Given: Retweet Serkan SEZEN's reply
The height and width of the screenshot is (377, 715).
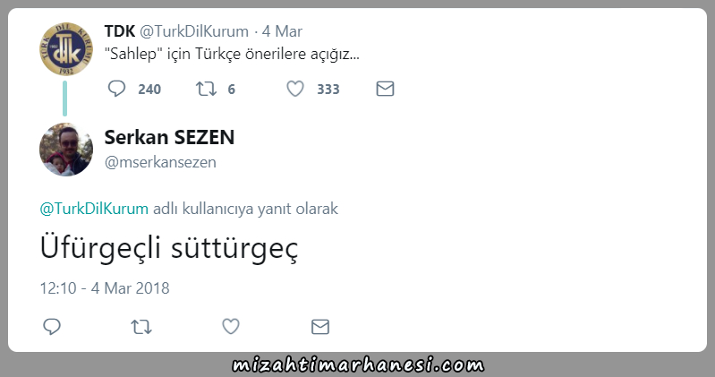Looking at the screenshot, I should pyautogui.click(x=140, y=327).
